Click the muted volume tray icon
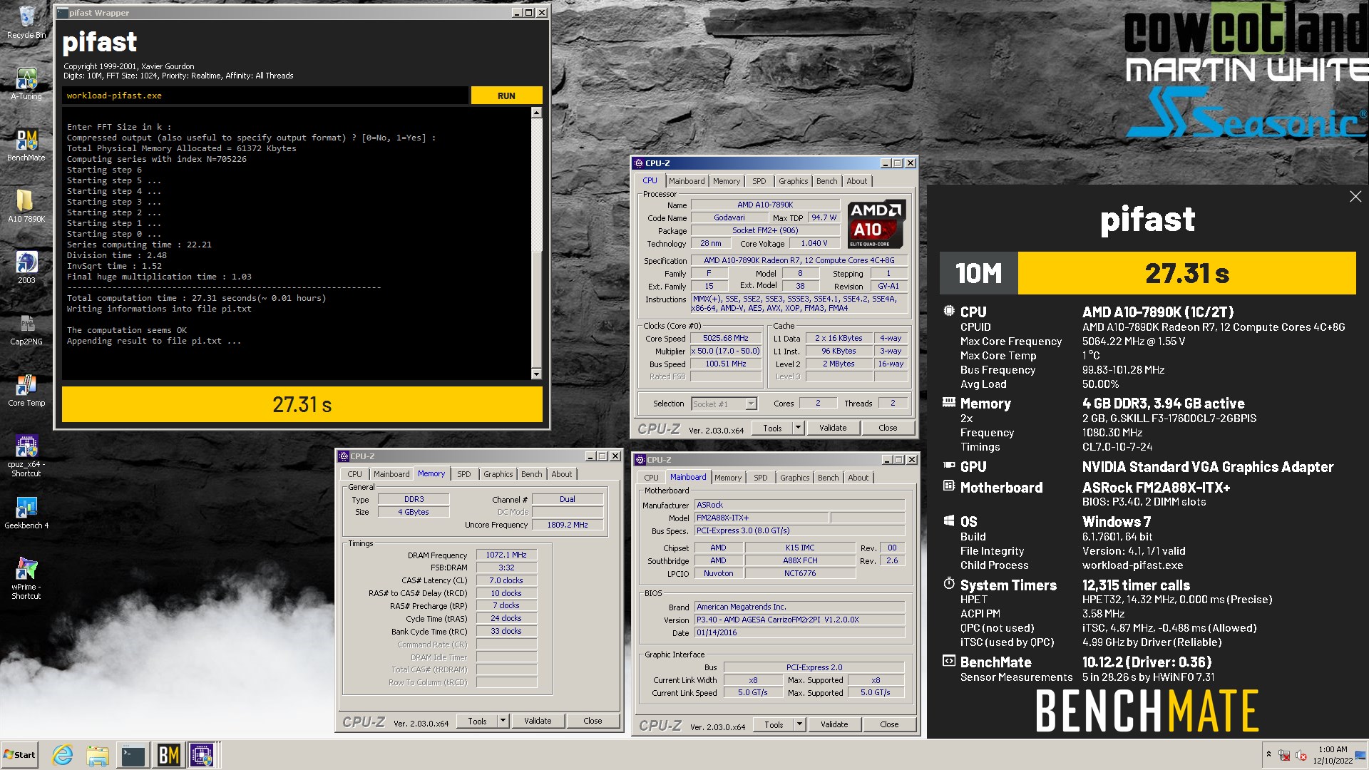This screenshot has height=770, width=1369. (1301, 755)
